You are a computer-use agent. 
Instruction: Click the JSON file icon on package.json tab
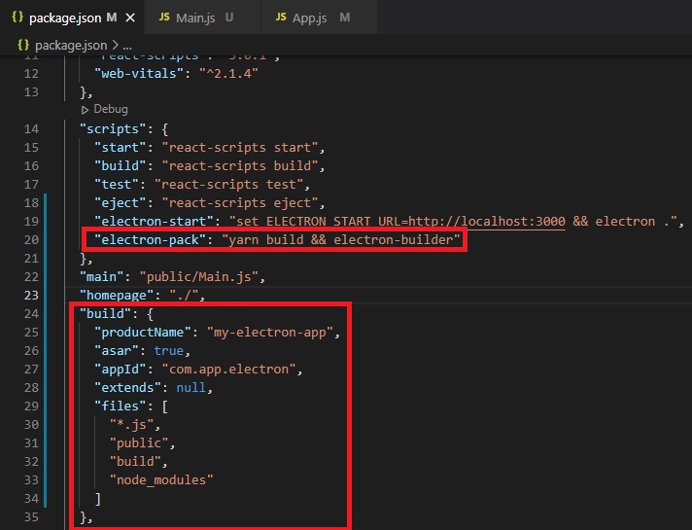pyautogui.click(x=17, y=17)
